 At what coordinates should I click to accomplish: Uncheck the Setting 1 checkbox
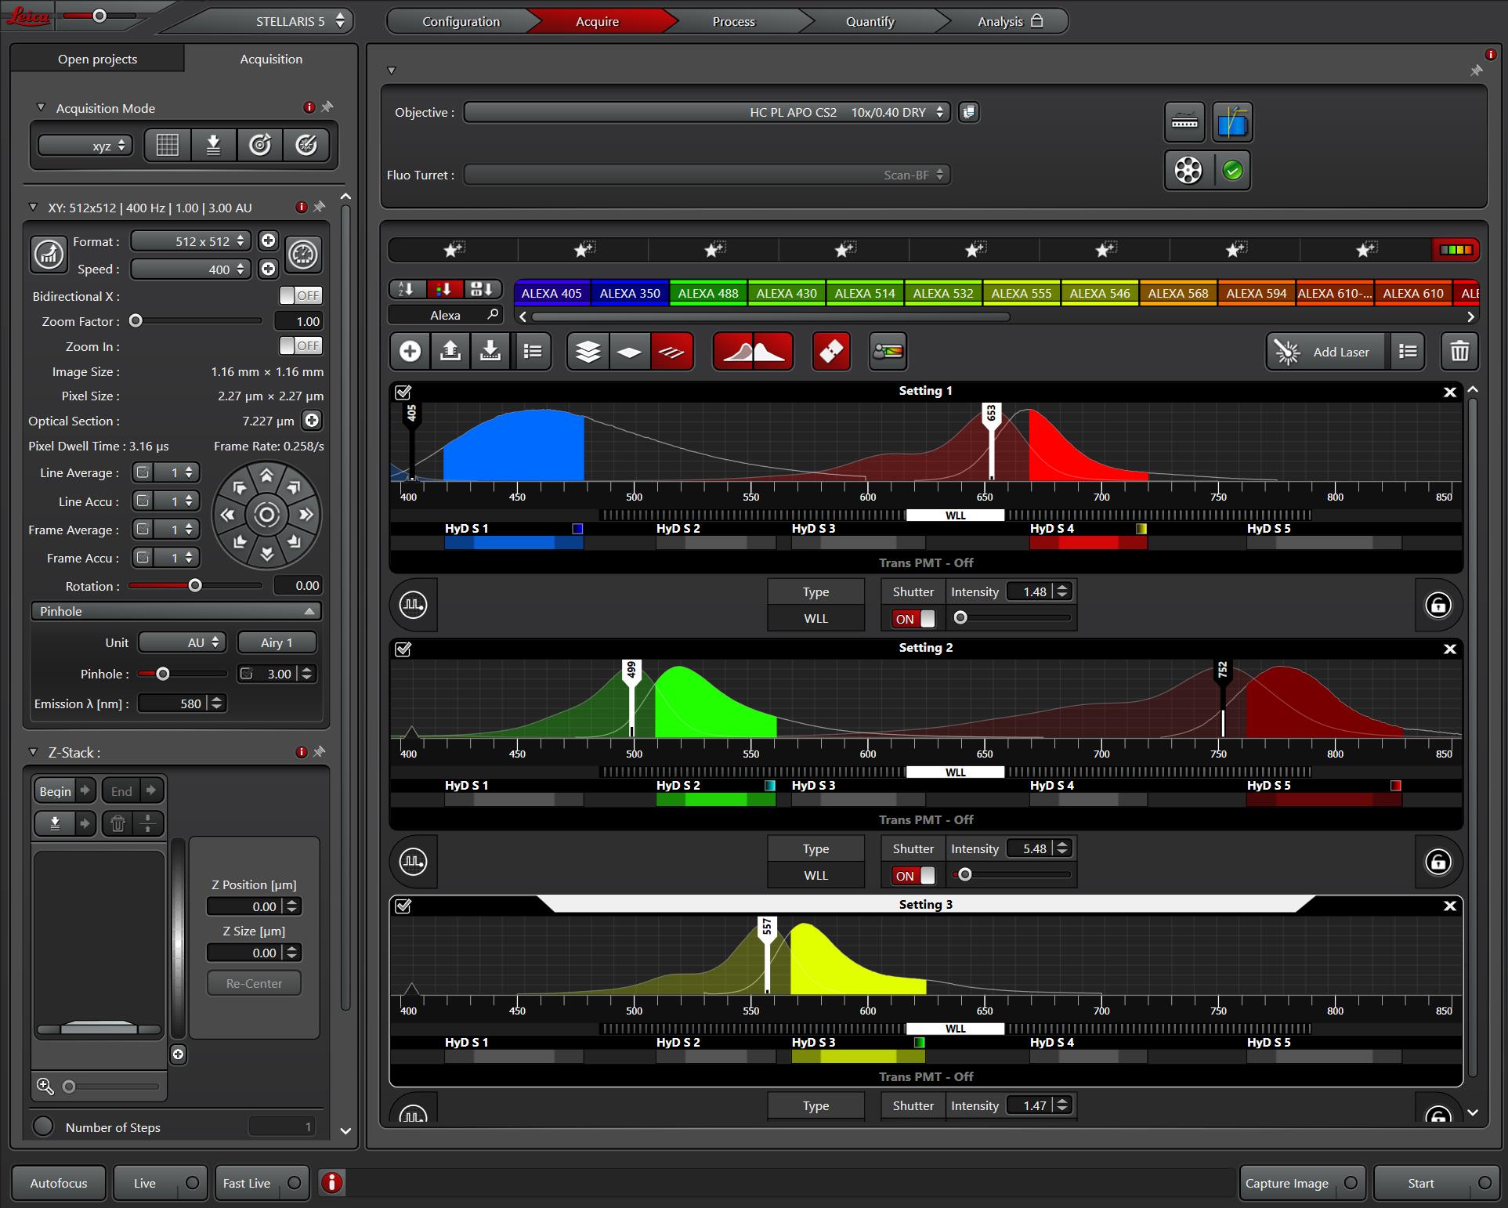click(x=403, y=392)
